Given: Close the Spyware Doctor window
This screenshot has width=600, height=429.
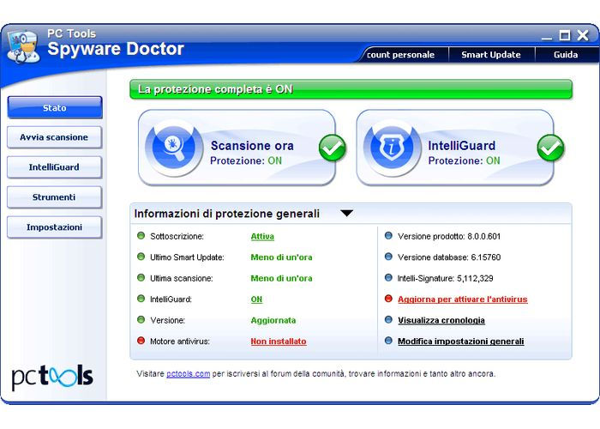Looking at the screenshot, I should tap(583, 35).
